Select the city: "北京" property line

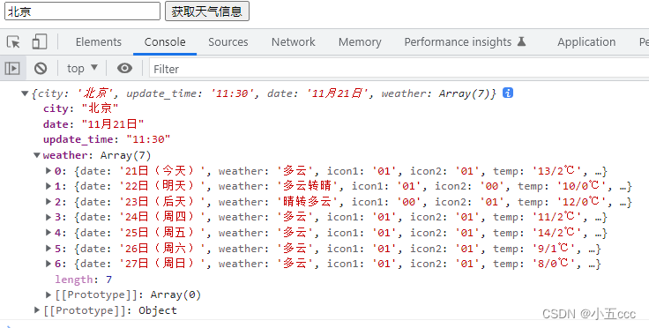click(81, 108)
